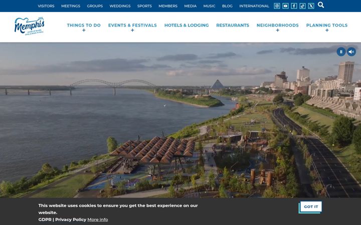Select Groups in top bar

point(95,6)
